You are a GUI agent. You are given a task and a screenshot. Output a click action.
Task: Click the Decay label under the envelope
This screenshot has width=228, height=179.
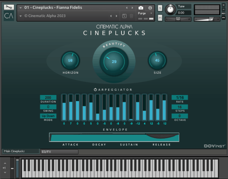pyautogui.click(x=99, y=145)
